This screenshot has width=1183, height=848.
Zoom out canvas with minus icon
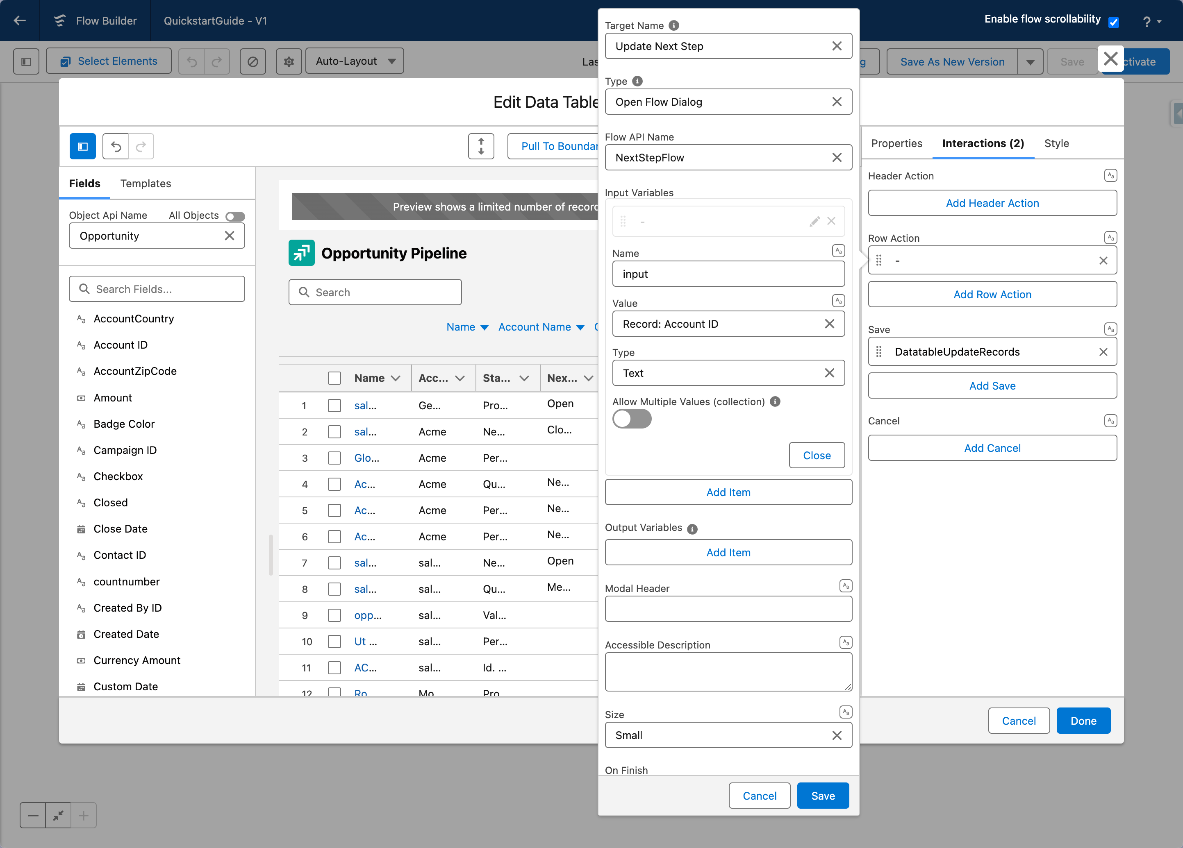point(33,815)
